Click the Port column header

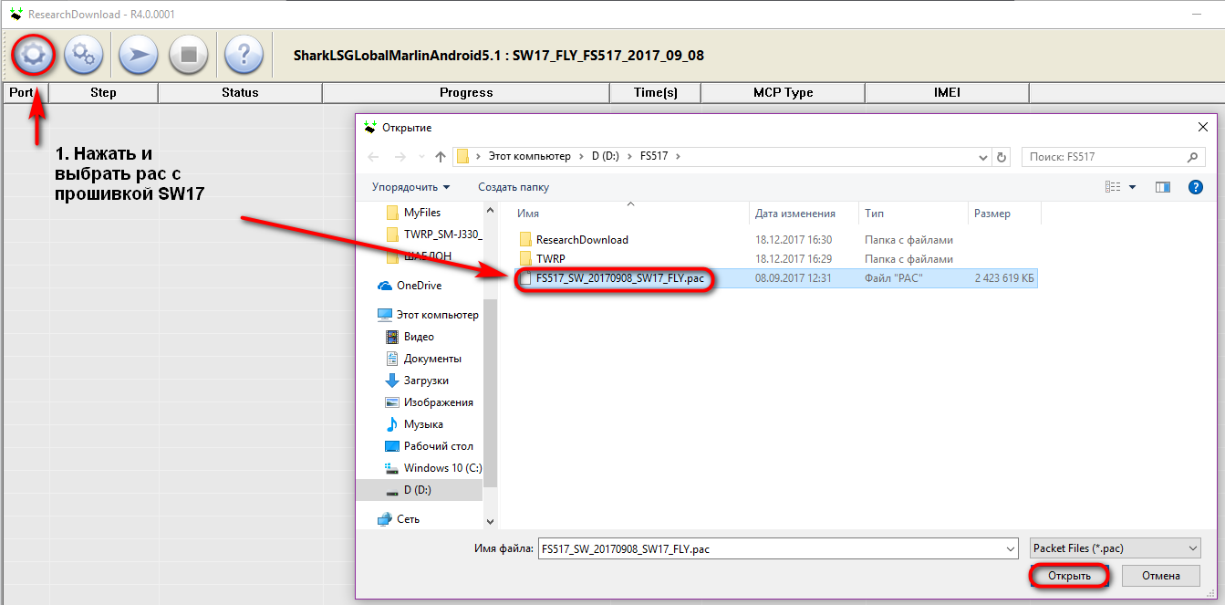[x=25, y=92]
